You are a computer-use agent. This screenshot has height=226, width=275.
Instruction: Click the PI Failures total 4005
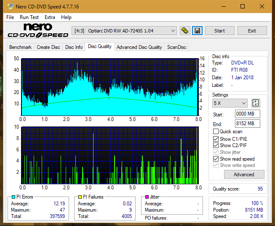pyautogui.click(x=127, y=216)
